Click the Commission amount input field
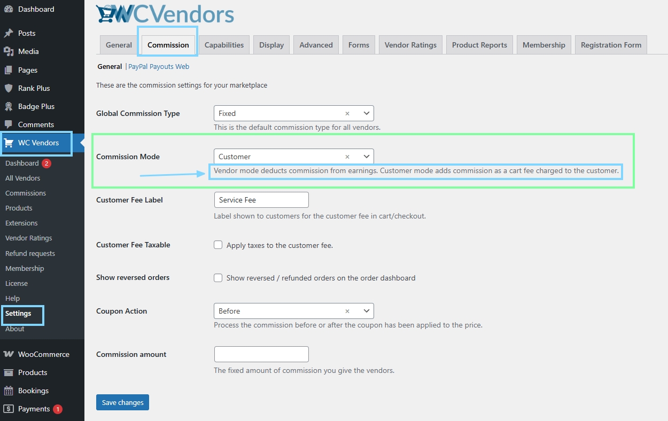 (261, 354)
